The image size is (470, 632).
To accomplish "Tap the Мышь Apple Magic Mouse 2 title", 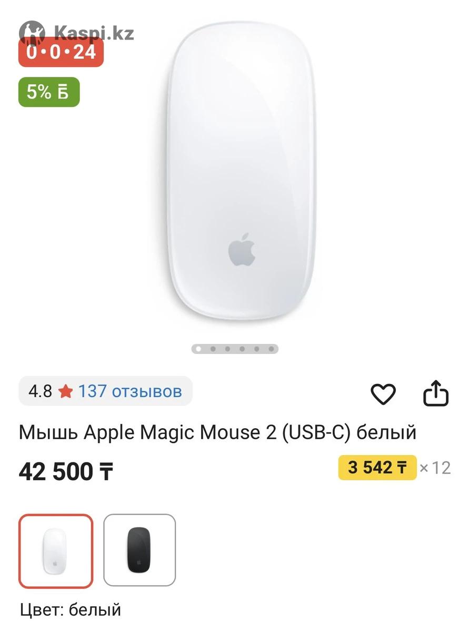I will [217, 432].
